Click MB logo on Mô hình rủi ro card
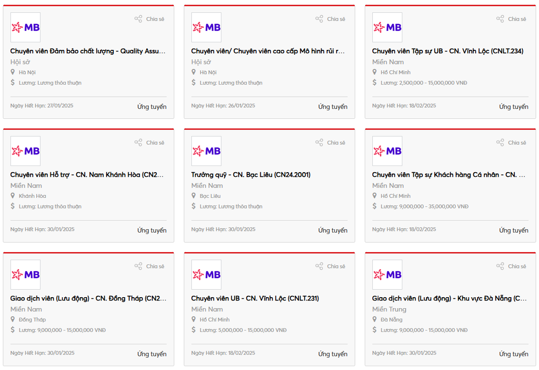539x370 pixels. coord(206,28)
